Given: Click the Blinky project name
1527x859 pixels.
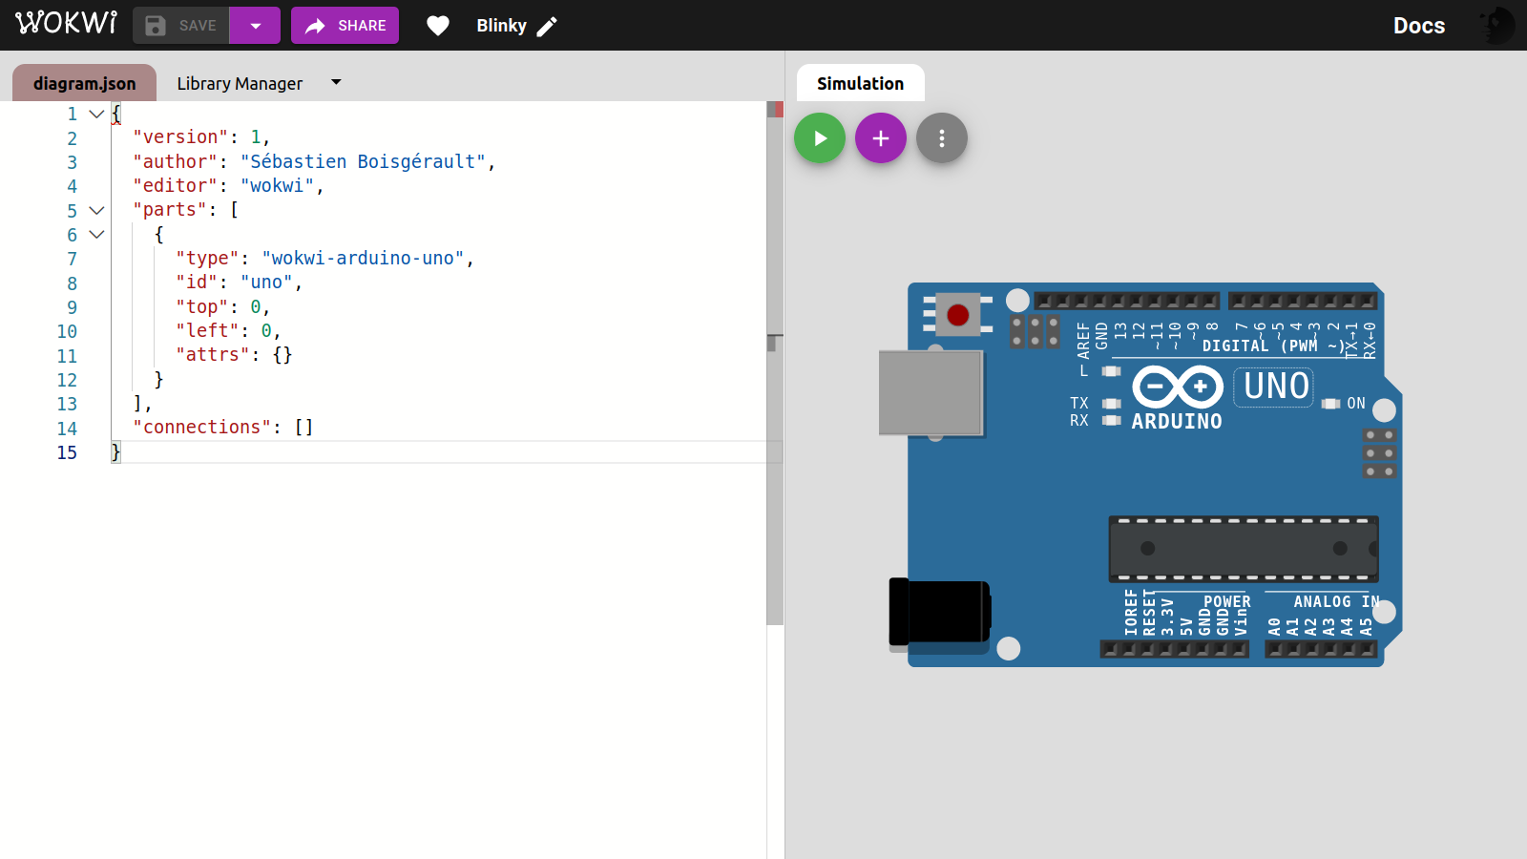Looking at the screenshot, I should [x=501, y=26].
